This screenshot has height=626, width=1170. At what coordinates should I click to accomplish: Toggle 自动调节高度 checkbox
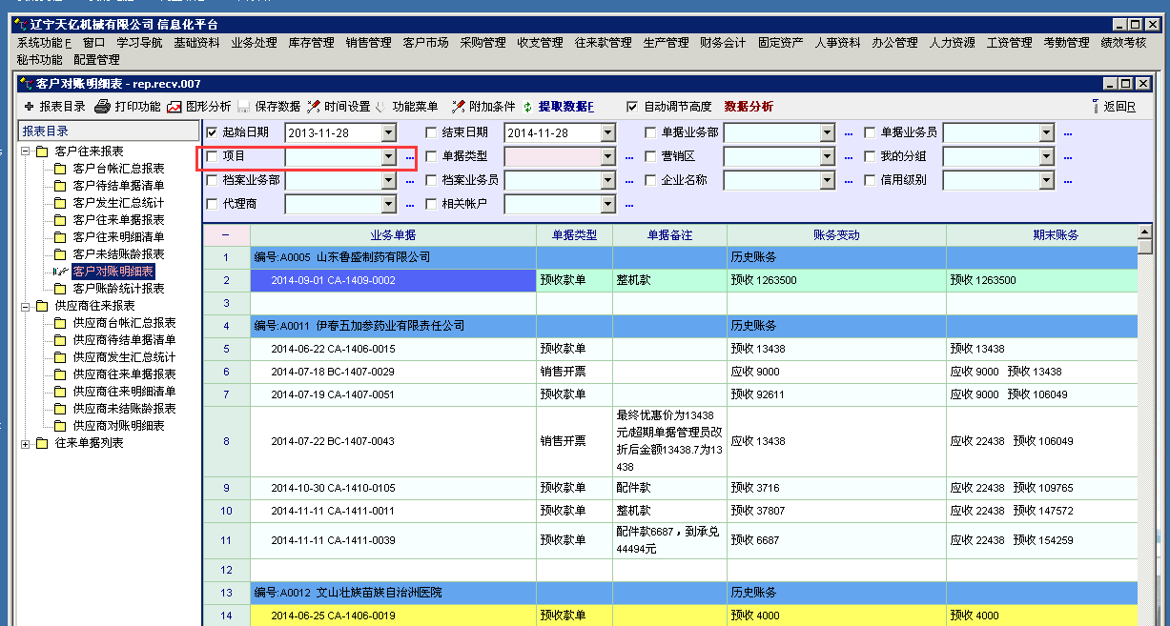(x=632, y=107)
